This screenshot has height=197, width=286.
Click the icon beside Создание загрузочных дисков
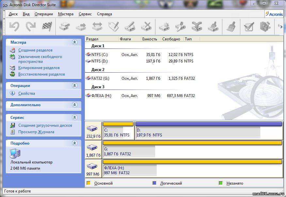[12, 125]
